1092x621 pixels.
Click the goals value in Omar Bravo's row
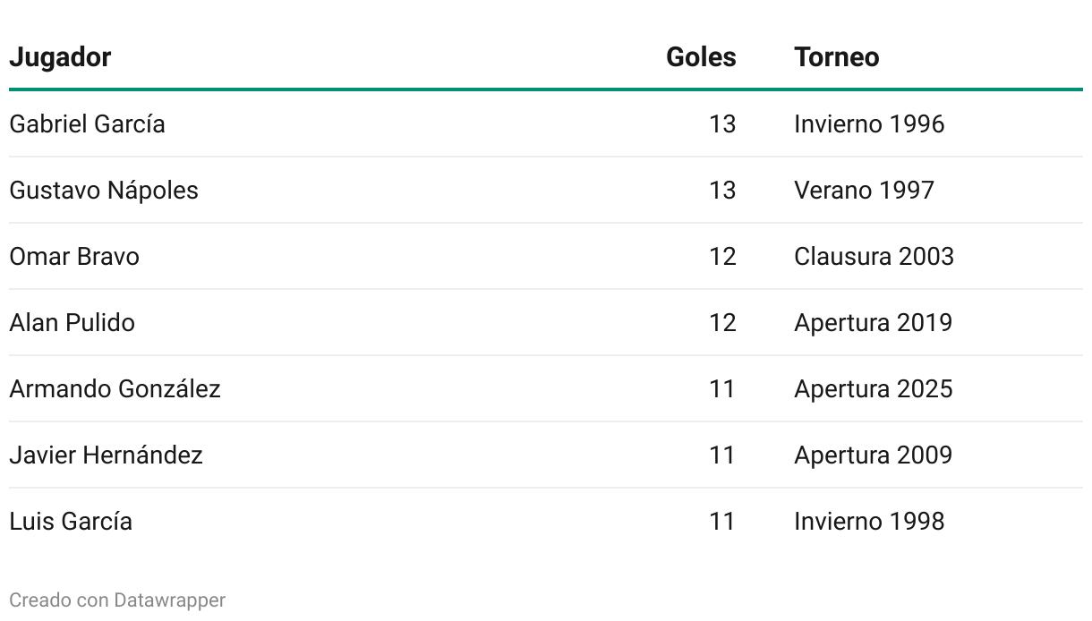(722, 257)
